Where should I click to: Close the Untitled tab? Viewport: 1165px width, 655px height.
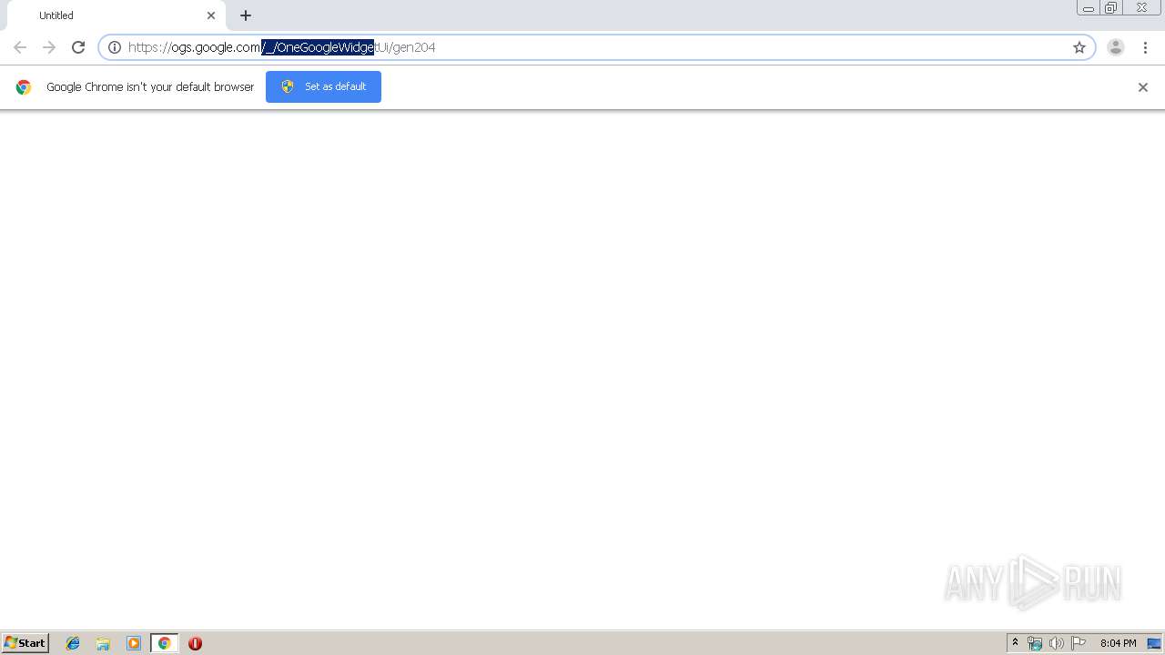[211, 15]
